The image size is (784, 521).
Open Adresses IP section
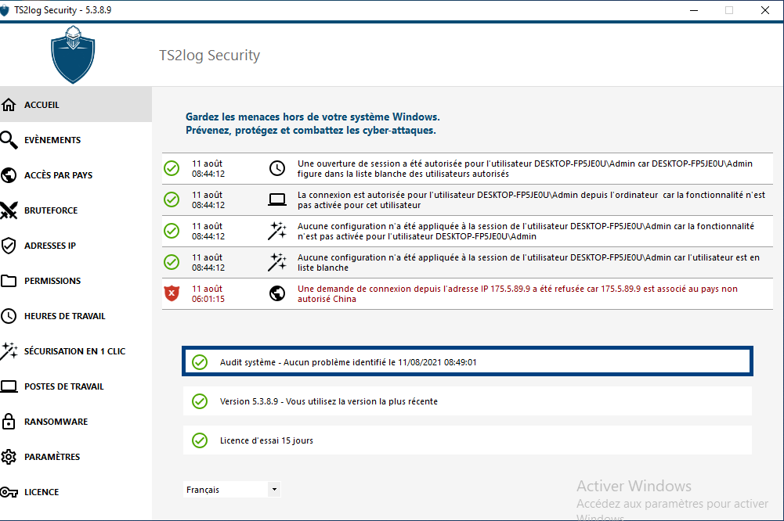pos(76,246)
